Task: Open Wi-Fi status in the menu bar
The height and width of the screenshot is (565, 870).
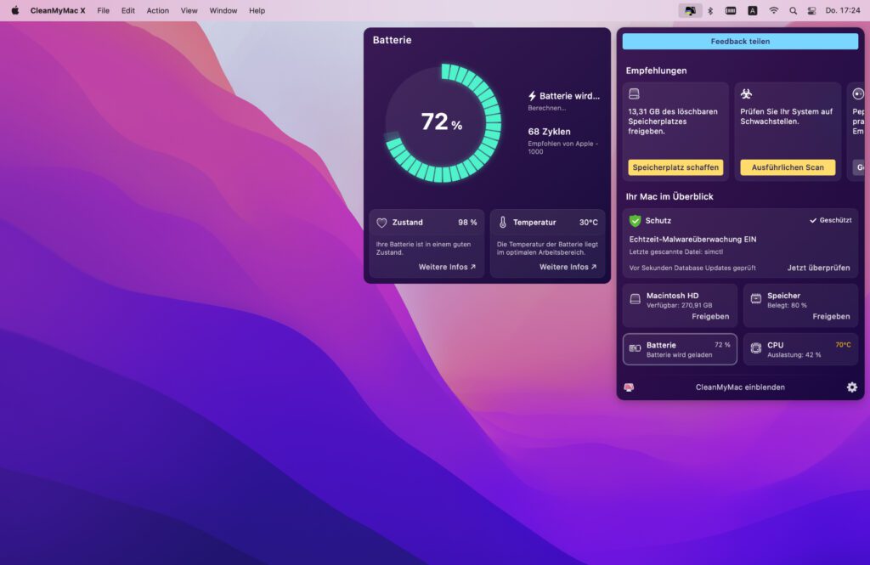Action: (773, 11)
